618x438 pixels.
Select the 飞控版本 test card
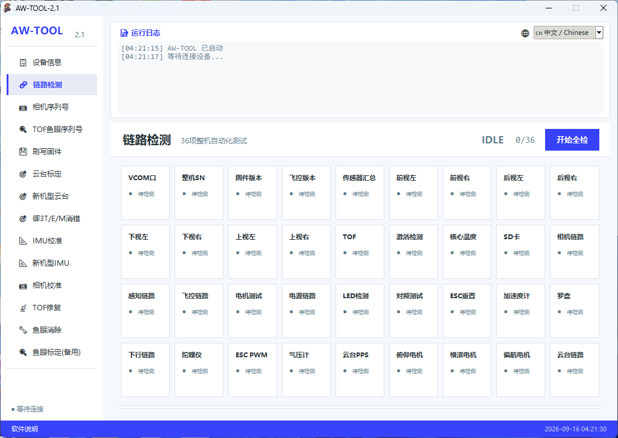coord(306,193)
